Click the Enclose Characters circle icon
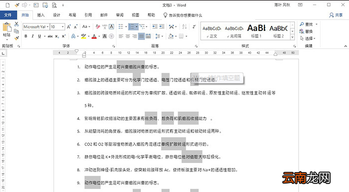Viewport: 349px width, 192px height. coord(111,36)
